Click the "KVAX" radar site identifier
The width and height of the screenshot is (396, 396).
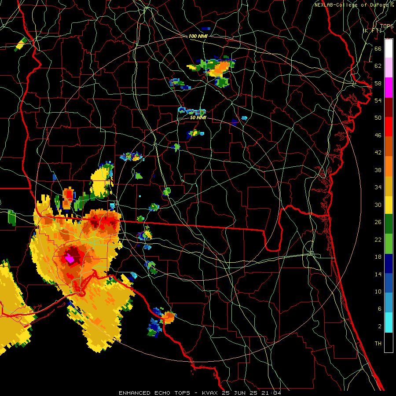[x=211, y=393]
